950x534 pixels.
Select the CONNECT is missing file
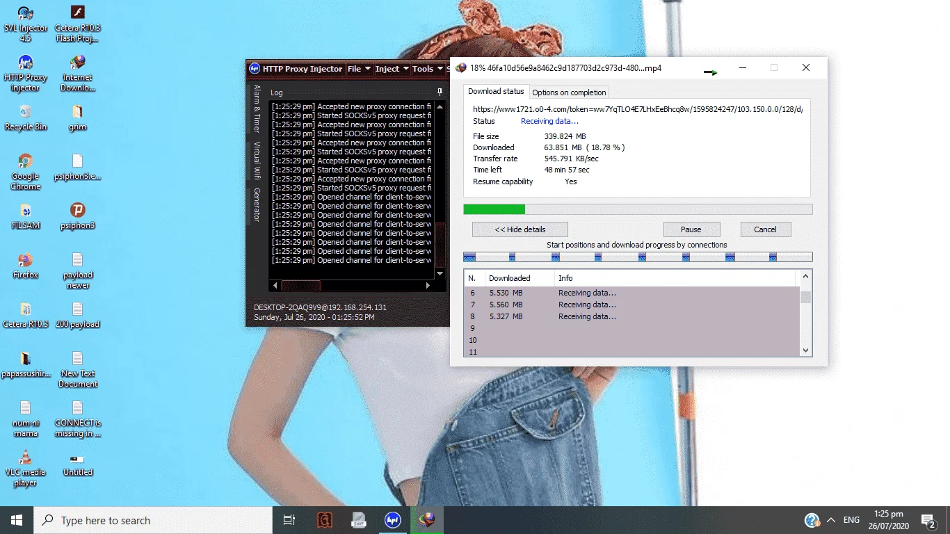pyautogui.click(x=78, y=419)
